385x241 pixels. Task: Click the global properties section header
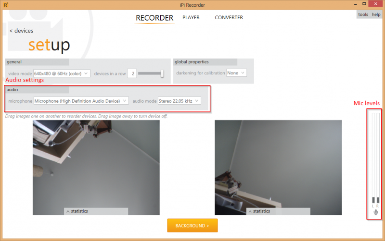(x=205, y=62)
